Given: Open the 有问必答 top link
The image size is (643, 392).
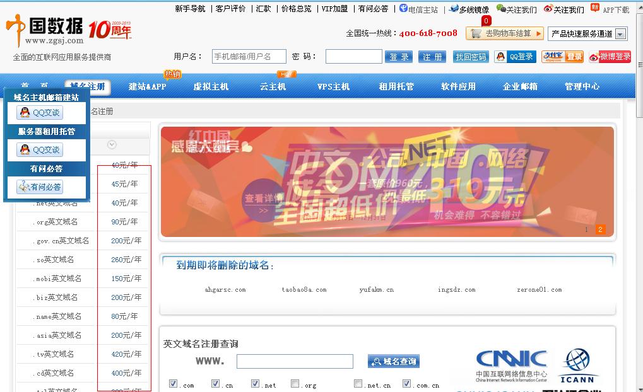Looking at the screenshot, I should (373, 9).
